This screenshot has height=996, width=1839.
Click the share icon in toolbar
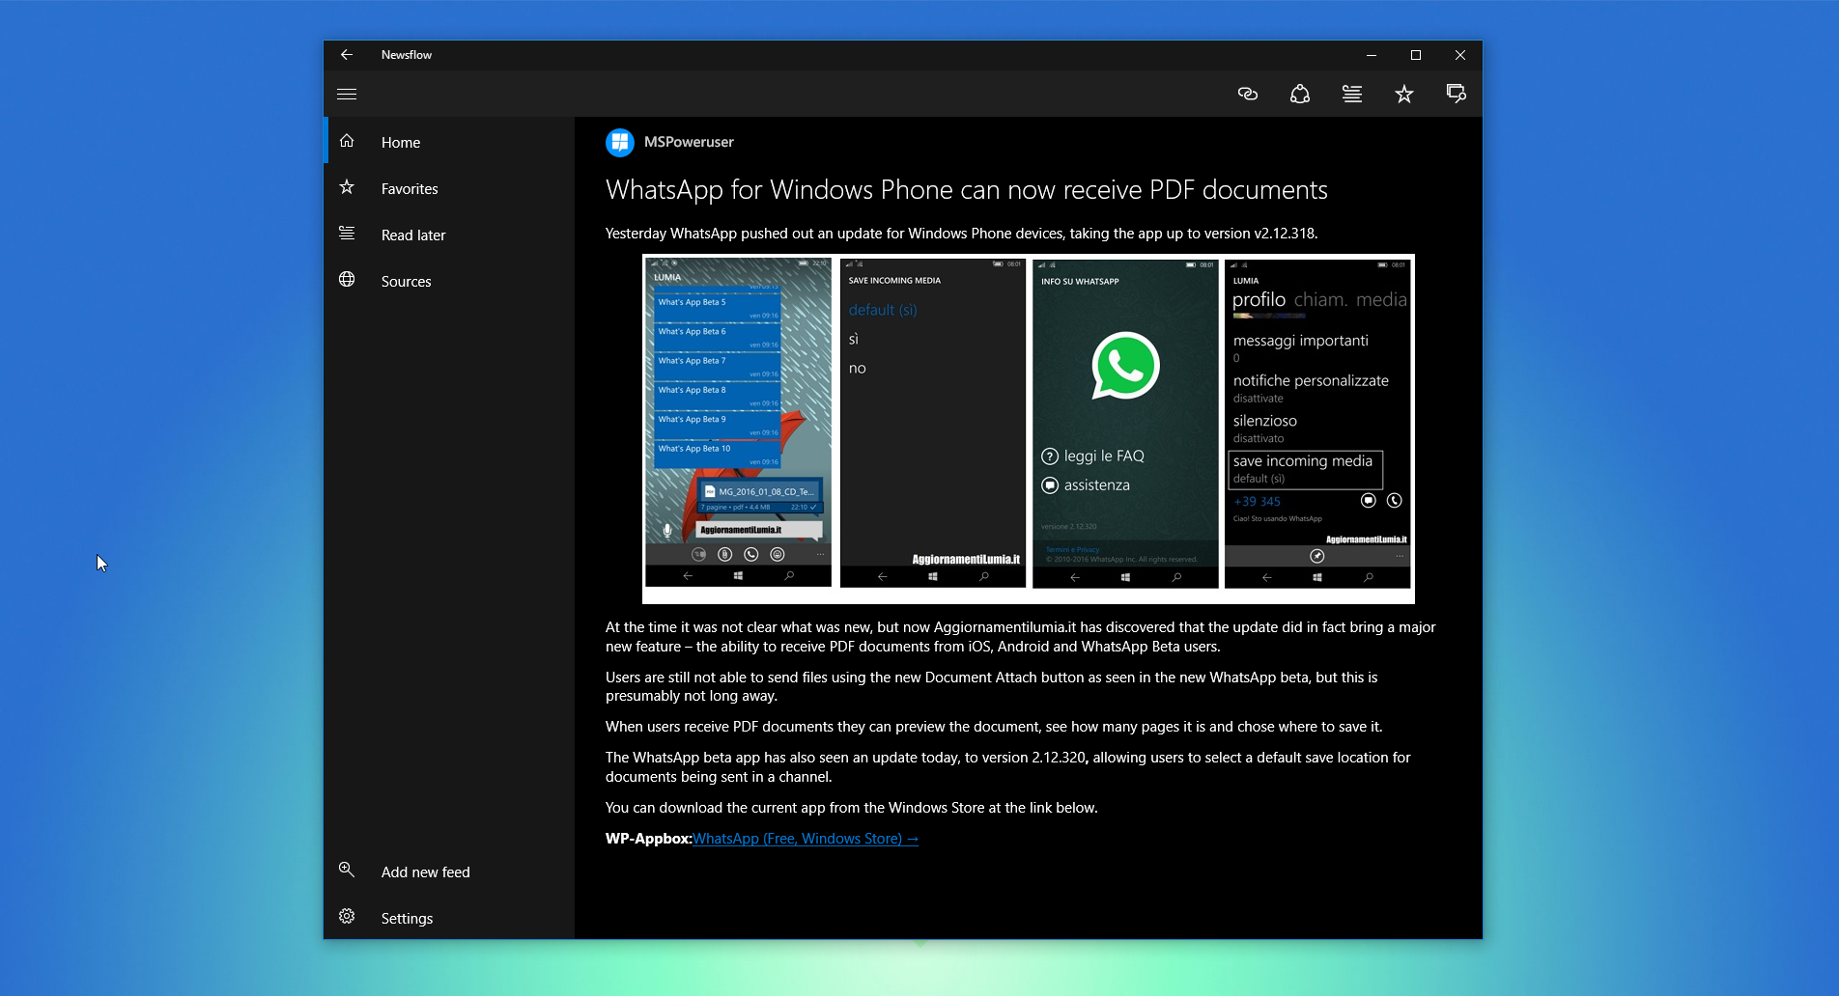pyautogui.click(x=1300, y=94)
